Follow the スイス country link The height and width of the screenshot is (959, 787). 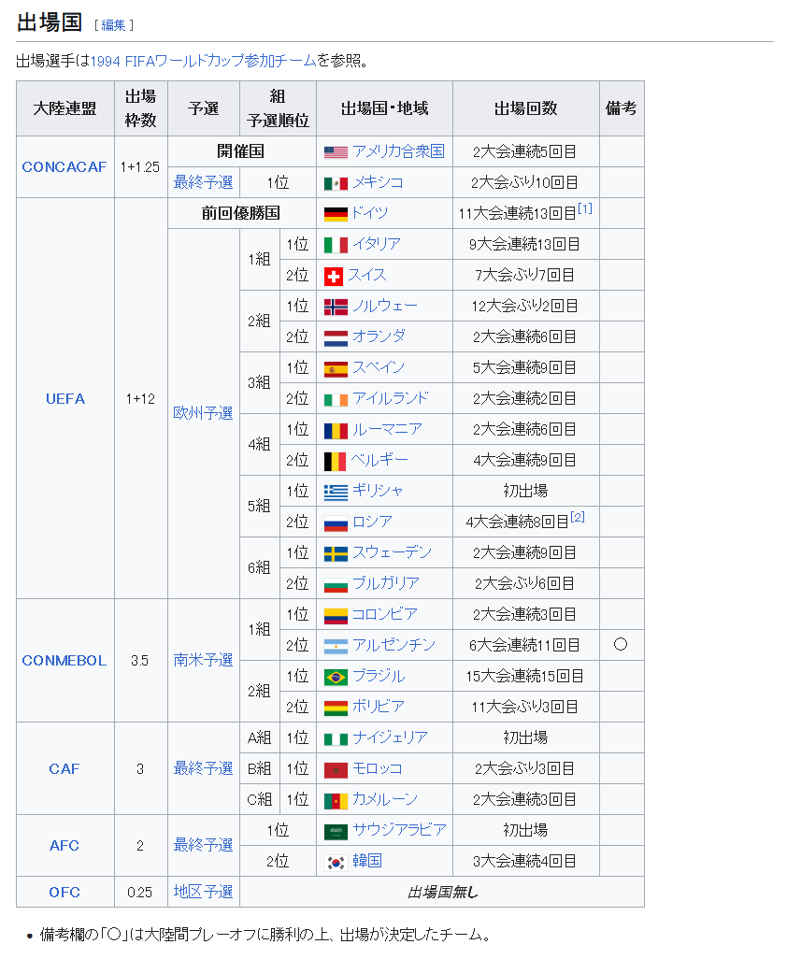point(367,275)
